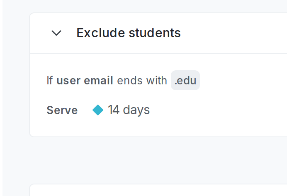The image size is (287, 196).
Task: Select the Exclude students rule title
Action: 129,33
